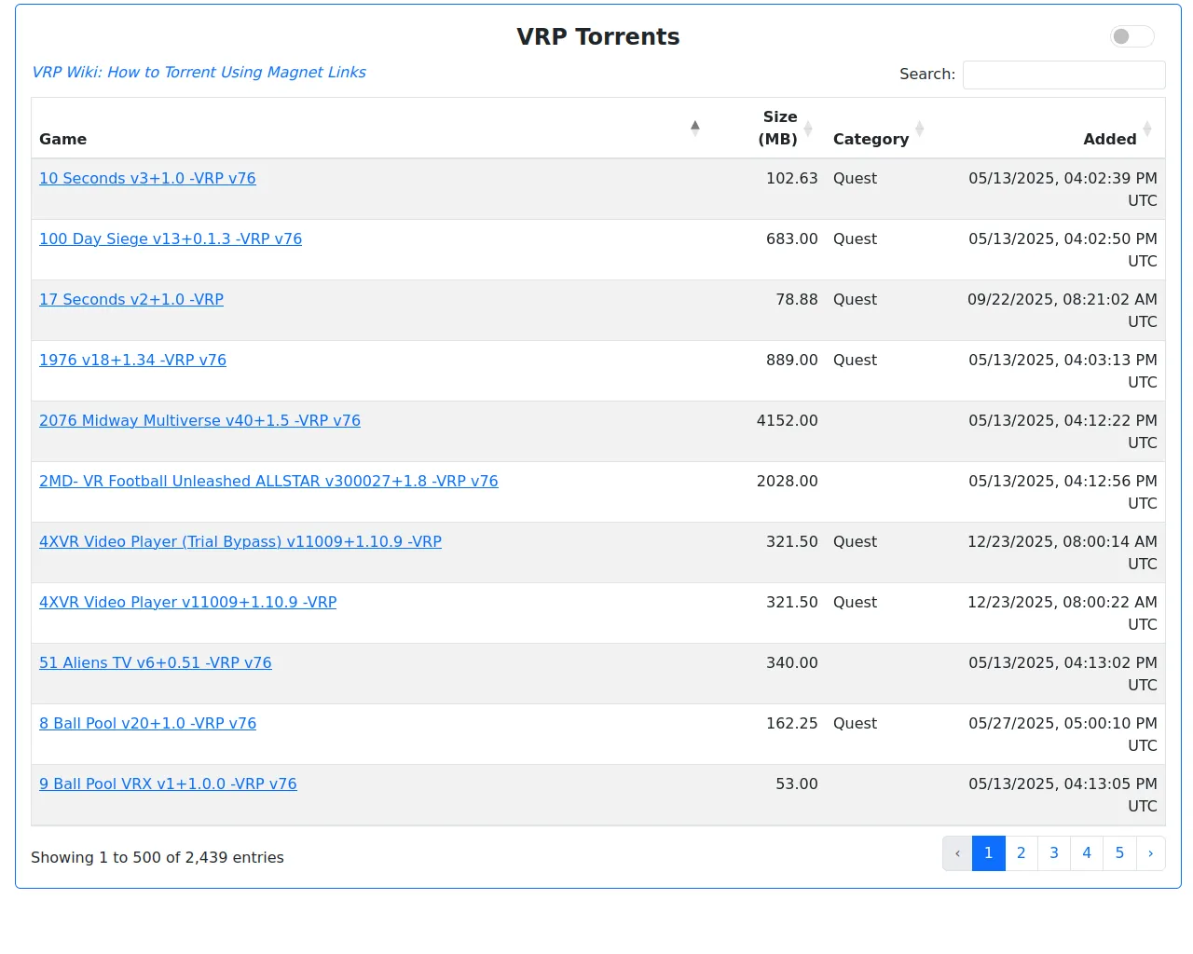This screenshot has height=954, width=1193.
Task: Open VRP Wiki magnet links guide
Action: pos(199,72)
